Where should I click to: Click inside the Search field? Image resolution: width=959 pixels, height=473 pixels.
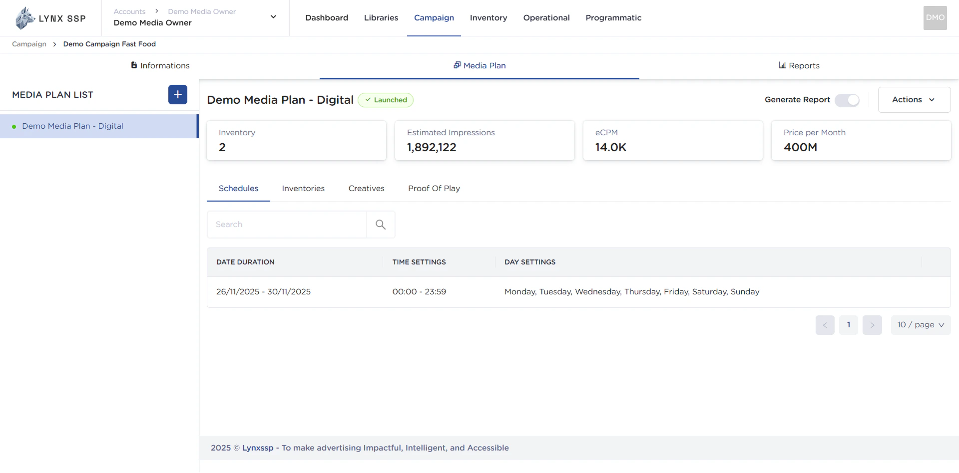coord(285,224)
